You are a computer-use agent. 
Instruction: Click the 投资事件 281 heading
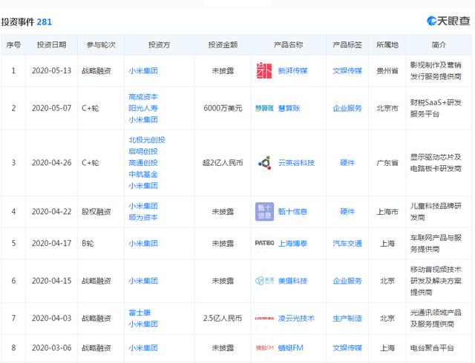coord(27,21)
